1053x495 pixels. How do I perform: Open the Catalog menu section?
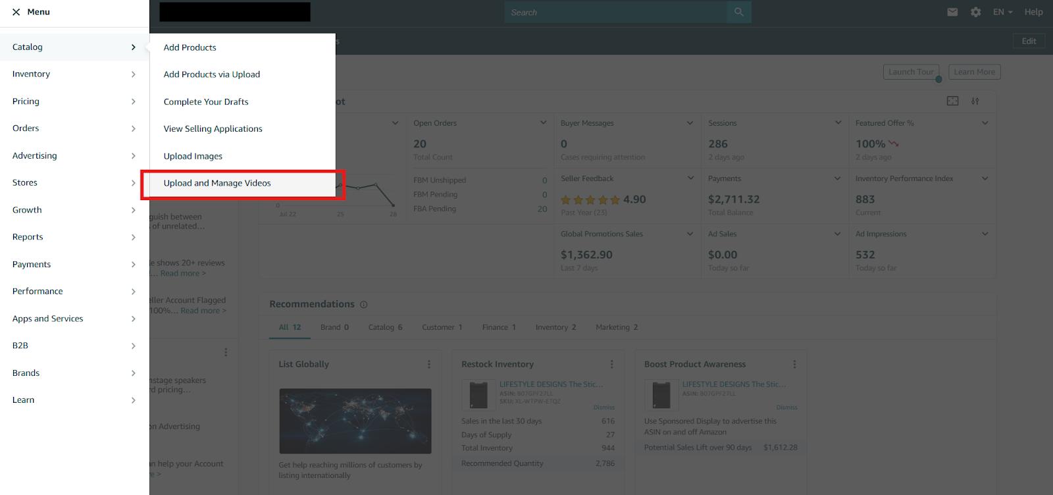[x=74, y=47]
